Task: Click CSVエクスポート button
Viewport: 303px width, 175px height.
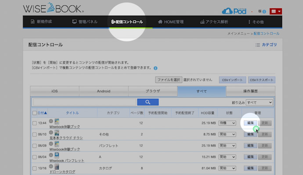Action: click(262, 80)
